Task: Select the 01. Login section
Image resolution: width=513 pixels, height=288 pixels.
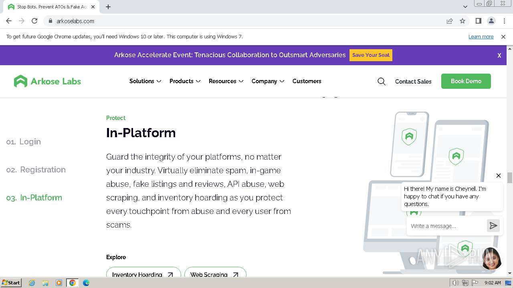Action: point(24,142)
